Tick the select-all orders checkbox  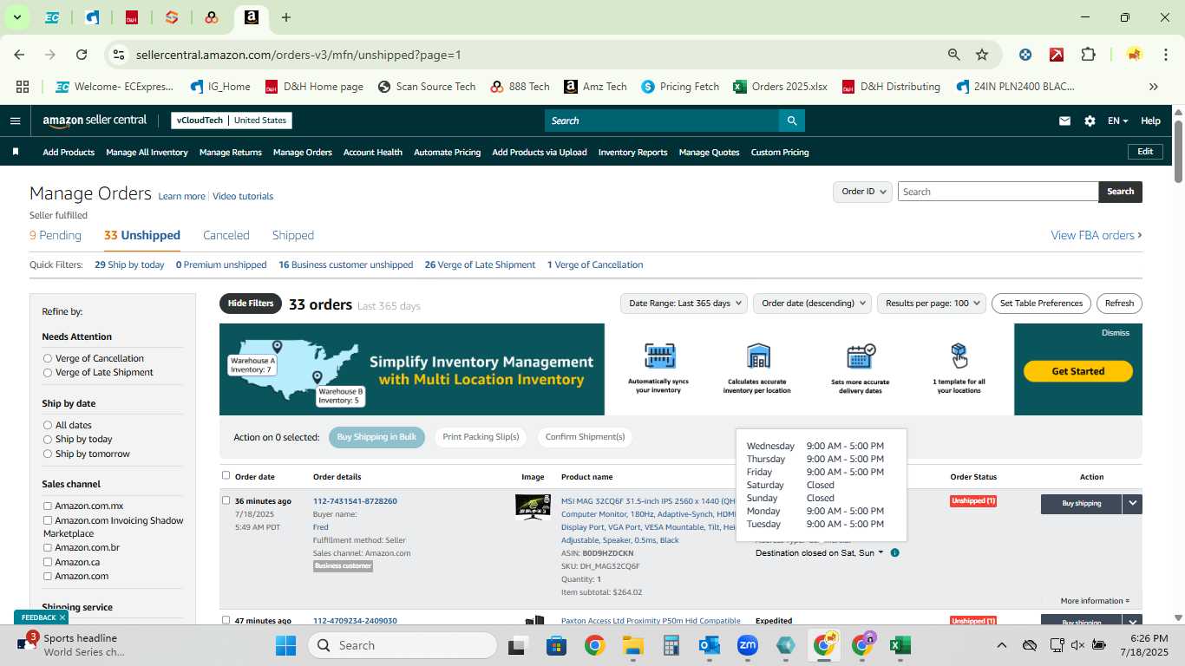tap(226, 475)
